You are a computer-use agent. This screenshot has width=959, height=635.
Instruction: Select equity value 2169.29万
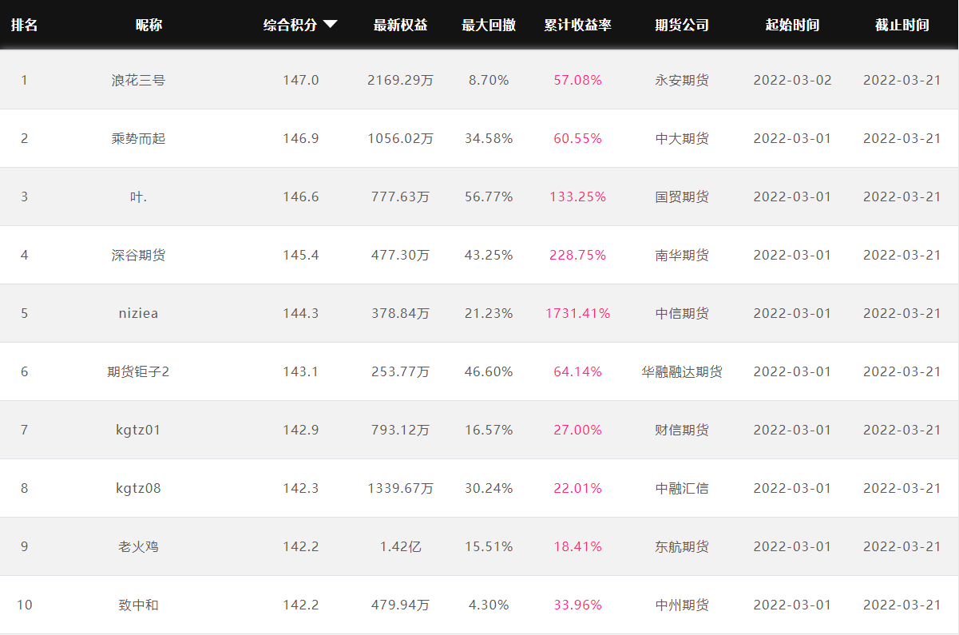(401, 80)
